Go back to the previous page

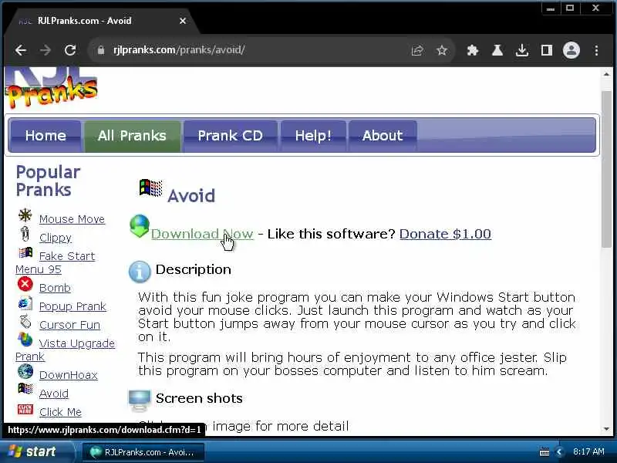tap(21, 50)
